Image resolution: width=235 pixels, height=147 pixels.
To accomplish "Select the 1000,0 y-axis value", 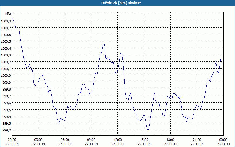I will pos(6,76).
